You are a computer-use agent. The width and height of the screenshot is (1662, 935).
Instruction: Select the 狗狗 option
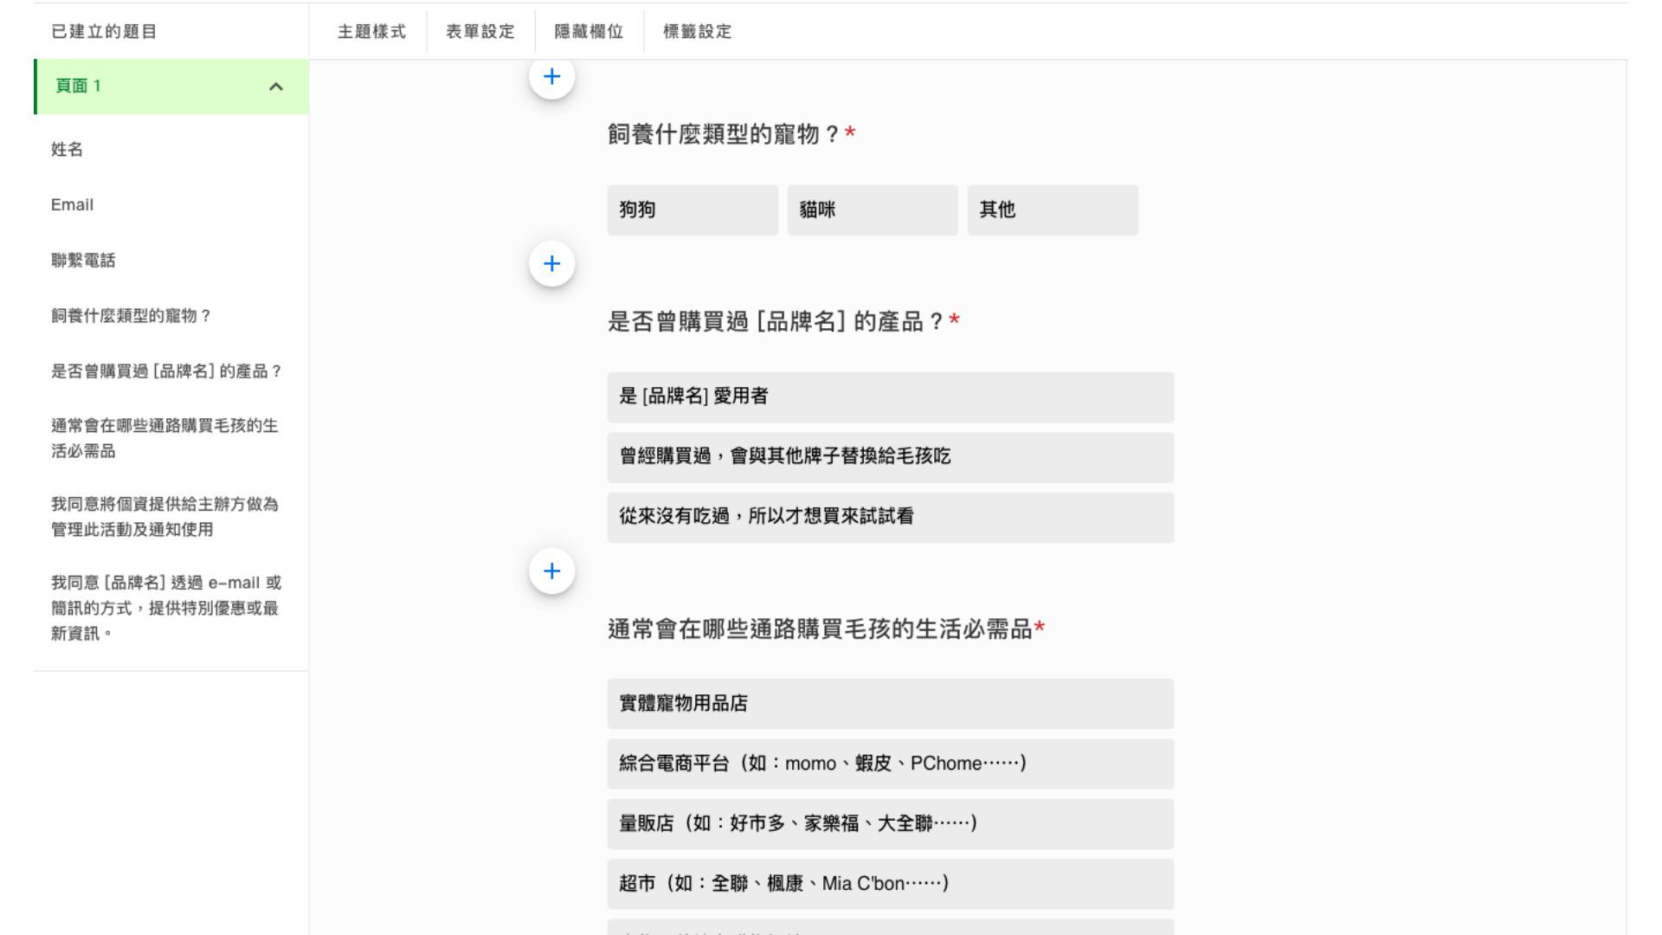coord(692,210)
